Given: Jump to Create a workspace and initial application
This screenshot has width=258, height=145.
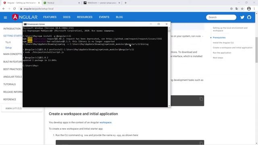Looking at the screenshot, I should pos(233,48).
